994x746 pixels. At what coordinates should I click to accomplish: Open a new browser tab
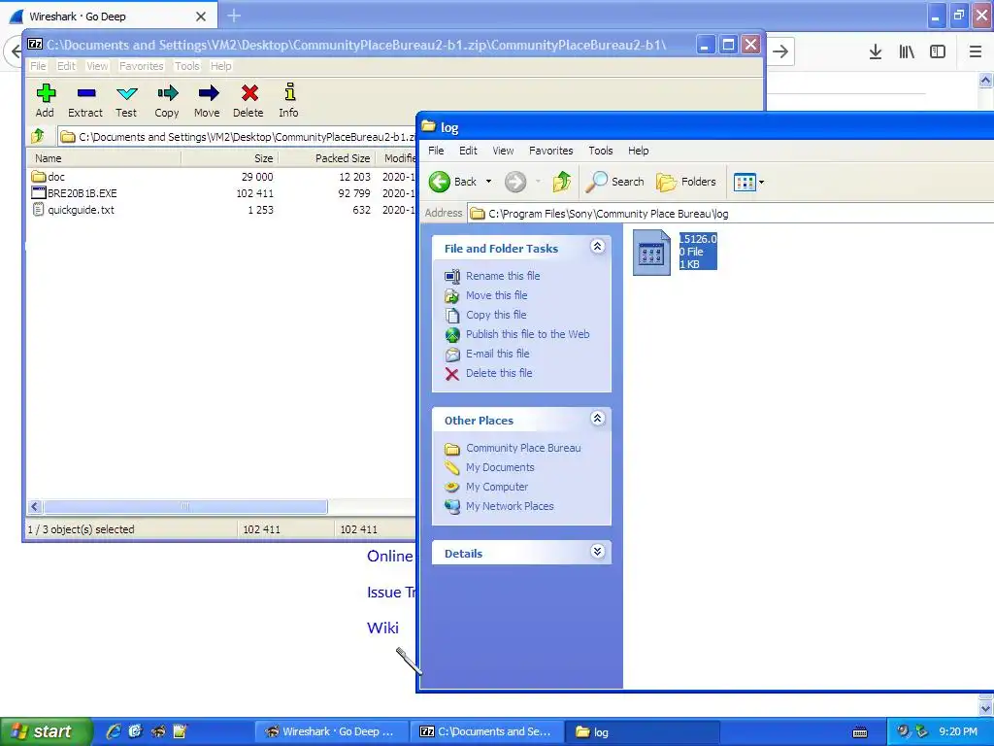234,16
